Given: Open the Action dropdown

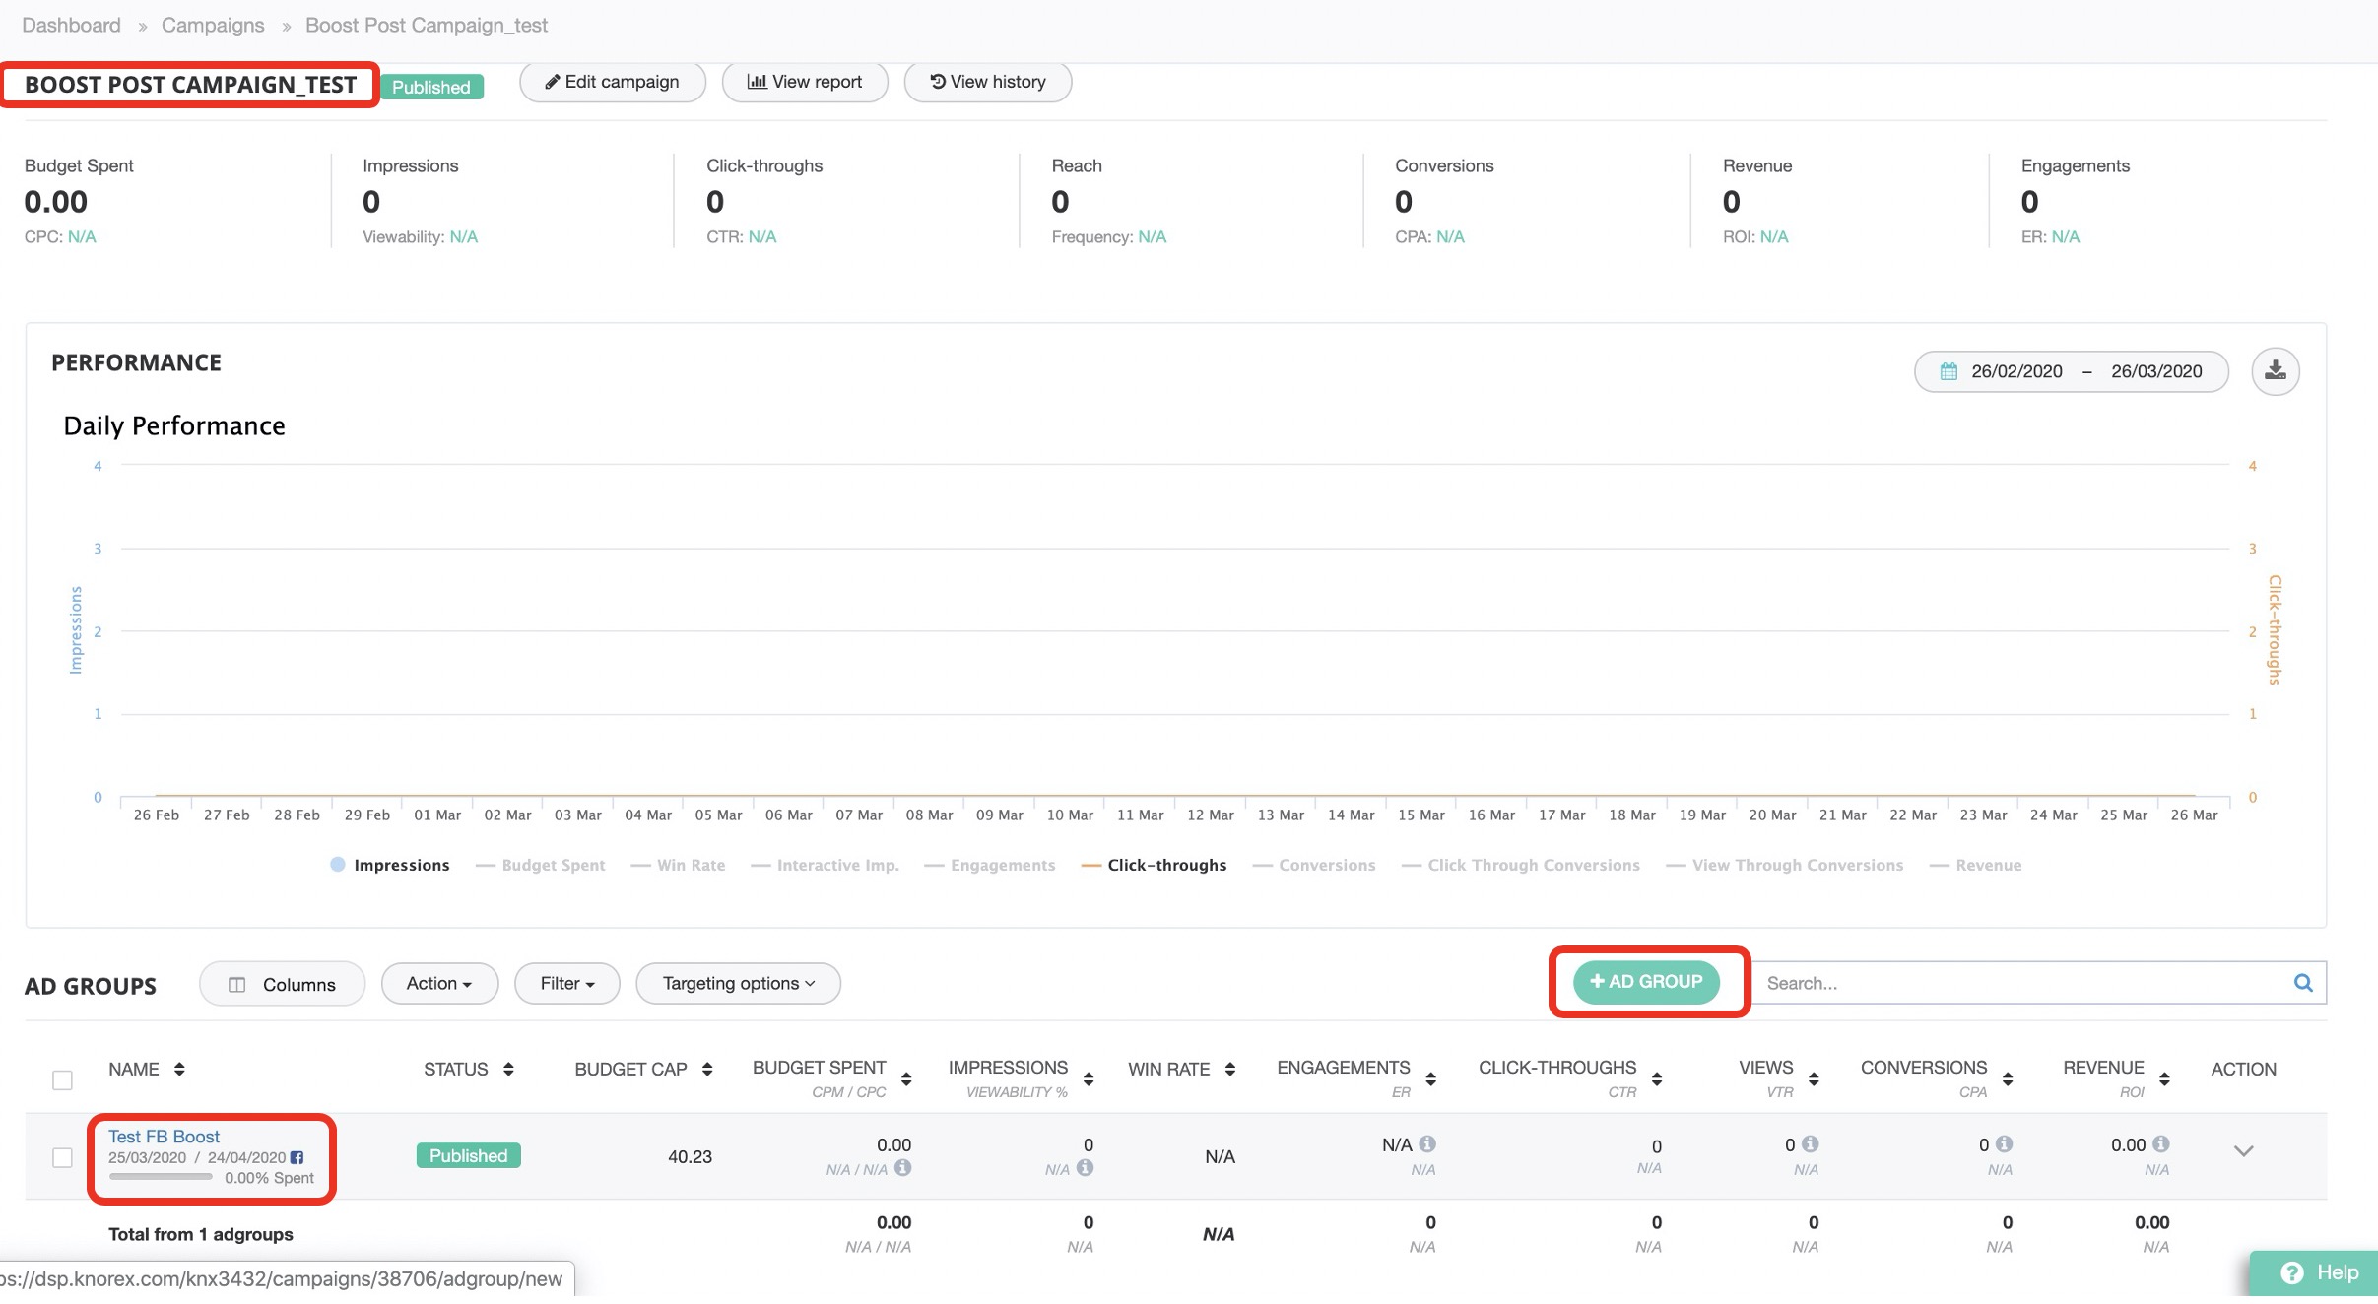Looking at the screenshot, I should (439, 983).
